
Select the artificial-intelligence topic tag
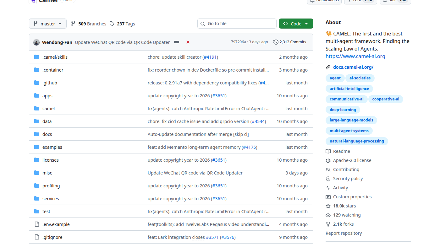349,89
